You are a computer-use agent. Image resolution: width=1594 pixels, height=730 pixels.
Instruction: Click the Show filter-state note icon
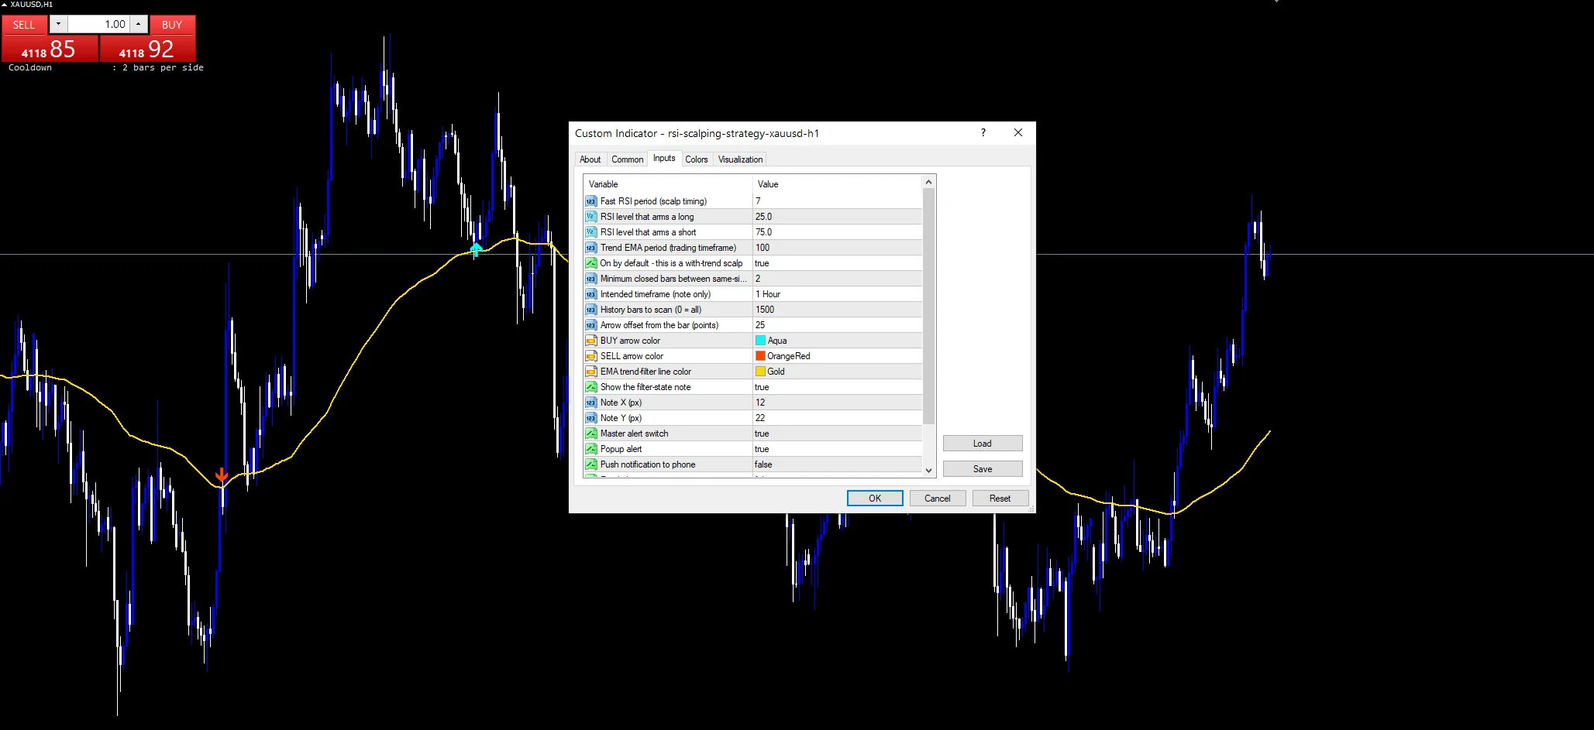pos(591,387)
